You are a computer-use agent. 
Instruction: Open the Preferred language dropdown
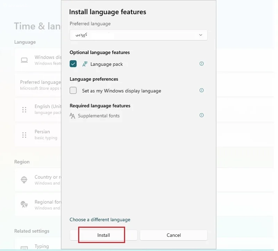click(138, 35)
